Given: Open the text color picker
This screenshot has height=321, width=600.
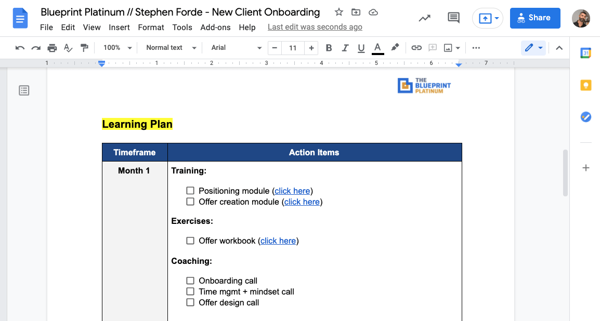Looking at the screenshot, I should tap(378, 48).
